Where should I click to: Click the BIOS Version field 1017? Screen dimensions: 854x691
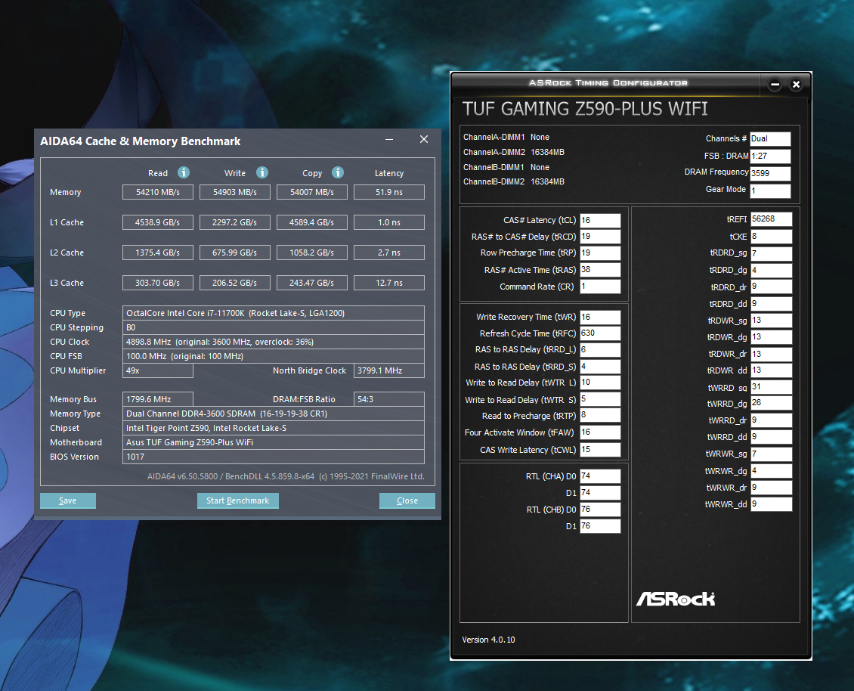click(x=274, y=457)
